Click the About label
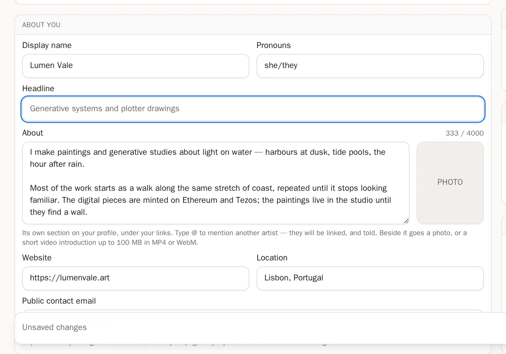The width and height of the screenshot is (506, 354). pos(33,133)
